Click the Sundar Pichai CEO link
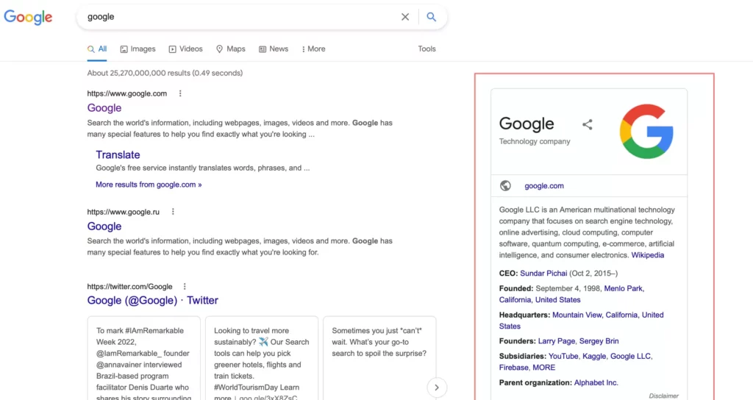The height and width of the screenshot is (400, 753). (543, 274)
